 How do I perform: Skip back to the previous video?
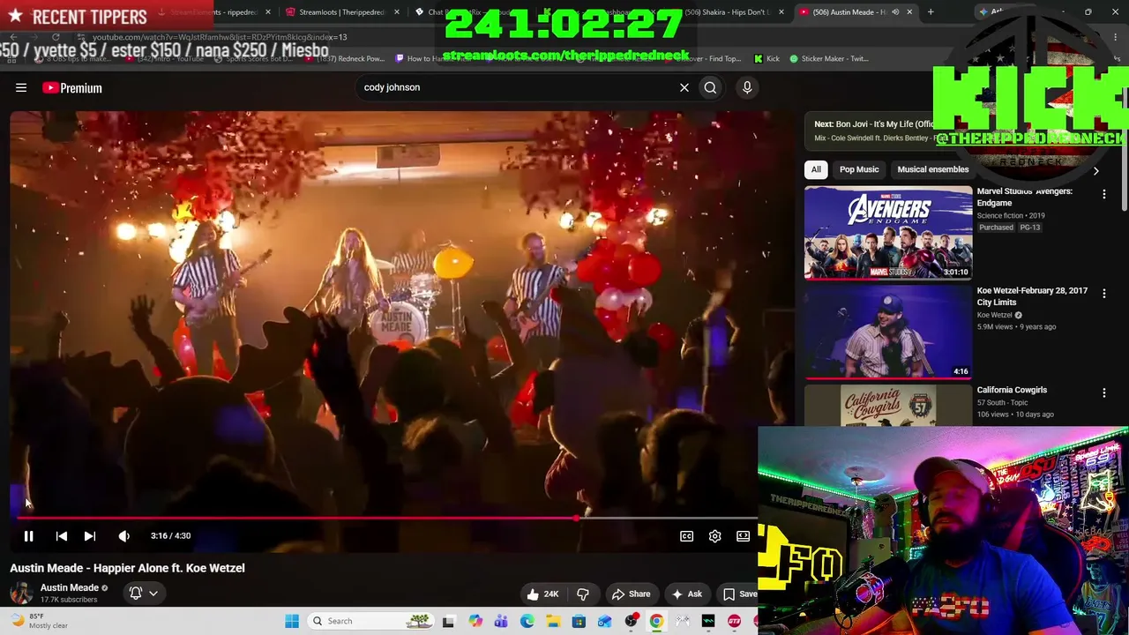point(62,535)
